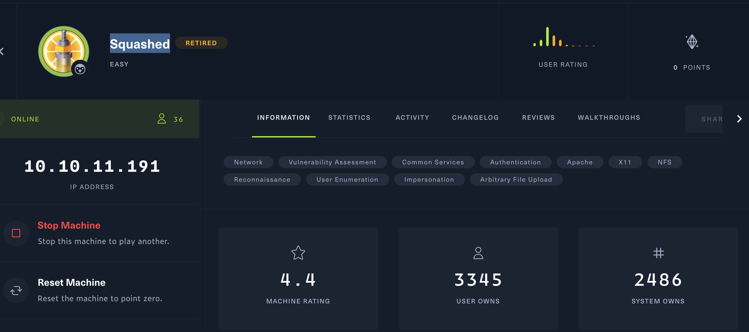Open the Changelog tab

(475, 118)
